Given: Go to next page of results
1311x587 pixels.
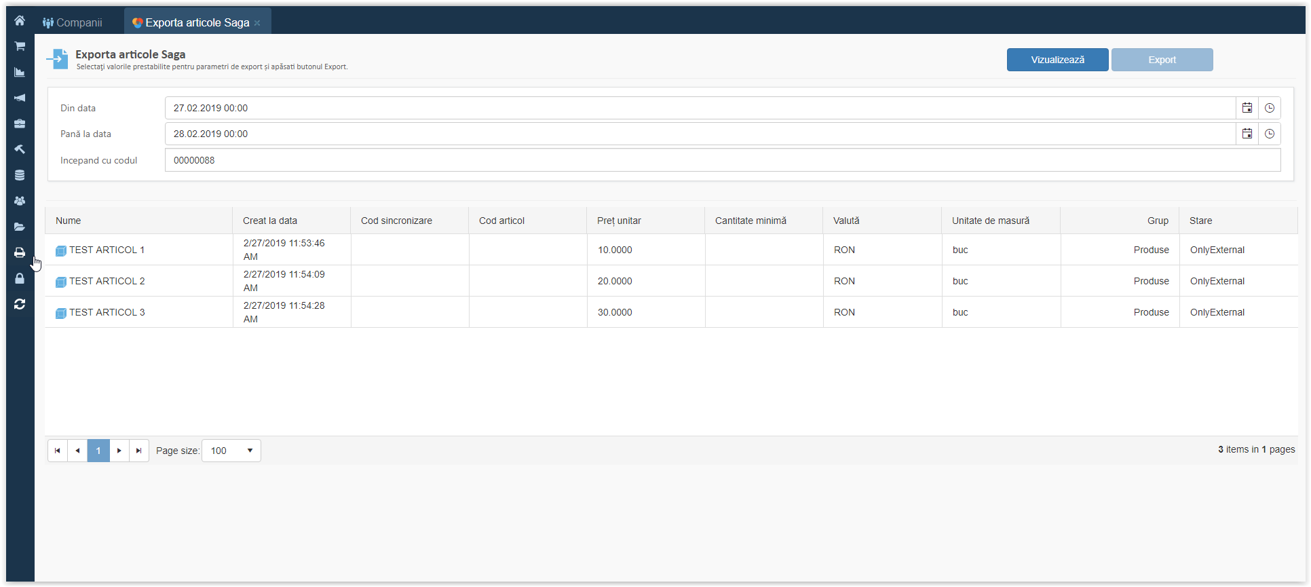Looking at the screenshot, I should [119, 451].
